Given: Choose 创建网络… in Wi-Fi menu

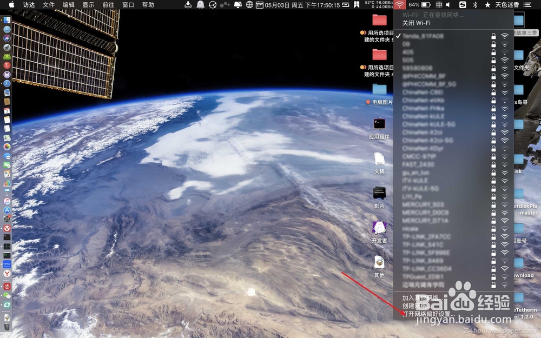Looking at the screenshot, I should coord(453,306).
